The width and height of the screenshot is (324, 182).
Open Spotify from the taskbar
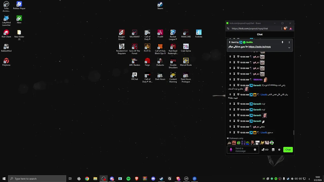pos(128,179)
